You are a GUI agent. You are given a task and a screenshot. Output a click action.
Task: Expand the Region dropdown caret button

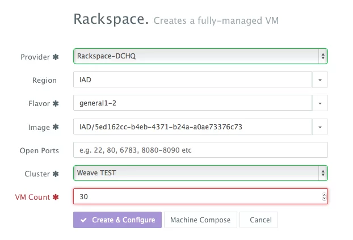[x=320, y=79]
